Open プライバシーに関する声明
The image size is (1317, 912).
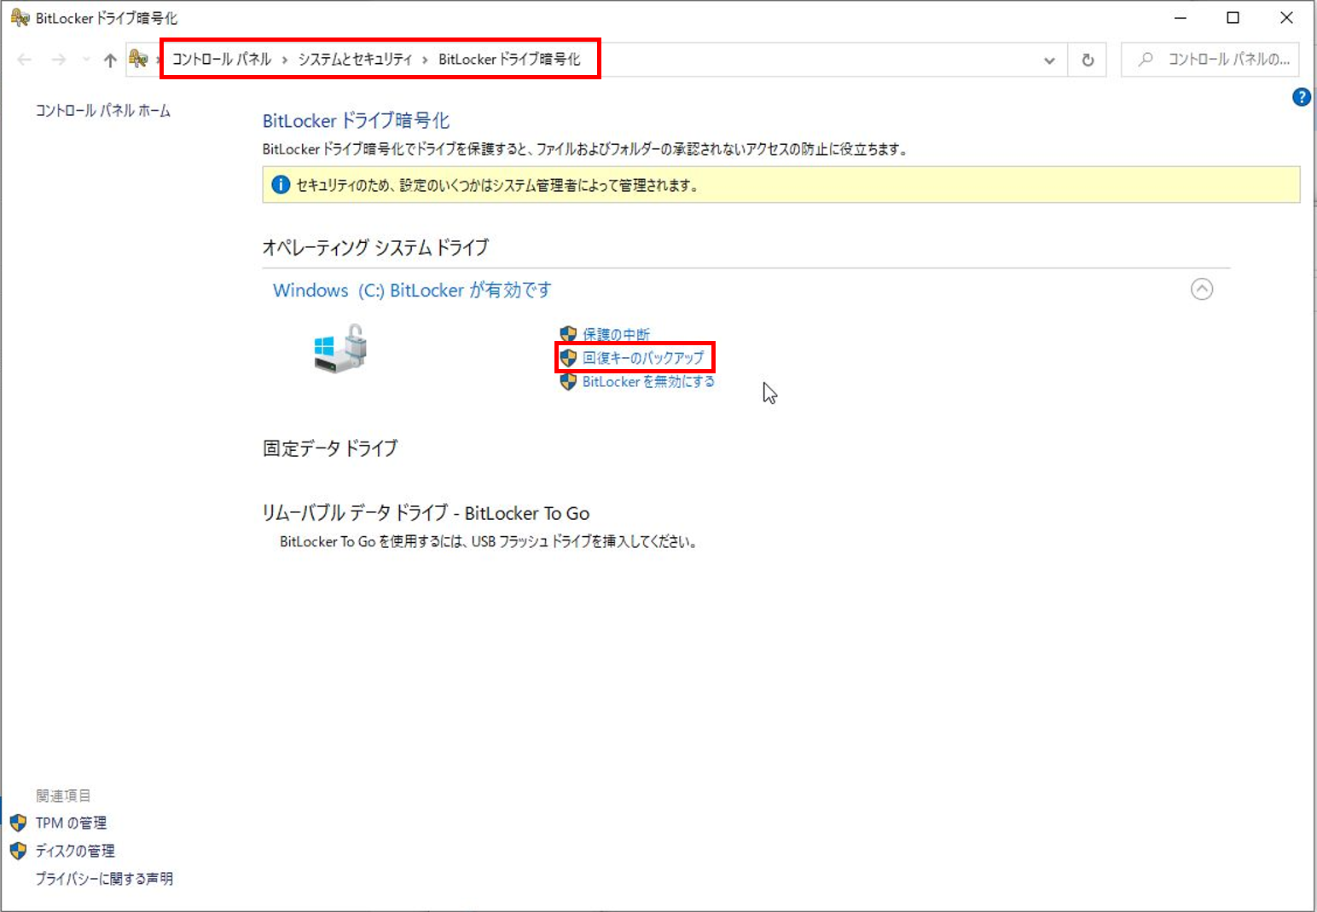point(104,878)
